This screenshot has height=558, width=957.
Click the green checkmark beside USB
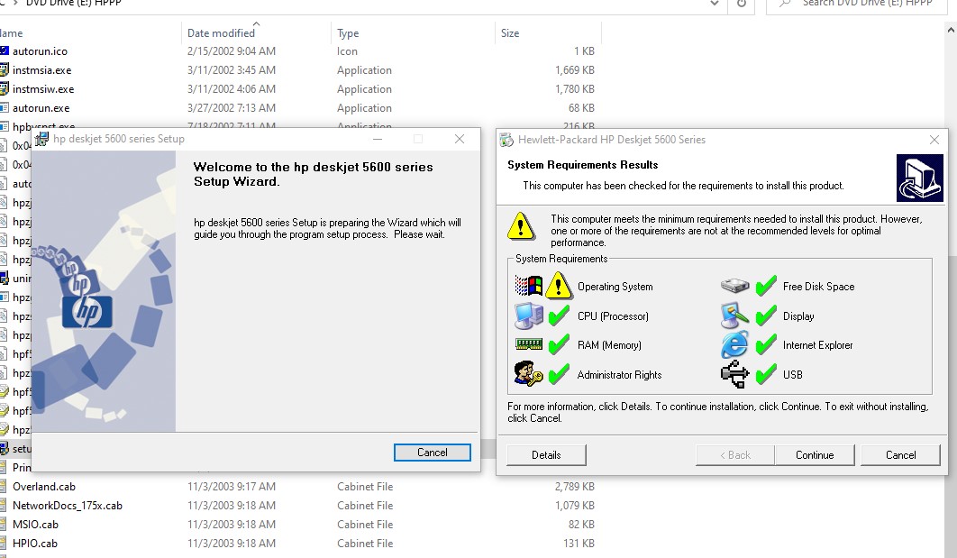(x=766, y=374)
